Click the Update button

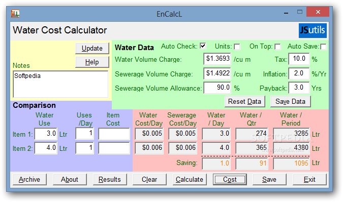(x=92, y=49)
